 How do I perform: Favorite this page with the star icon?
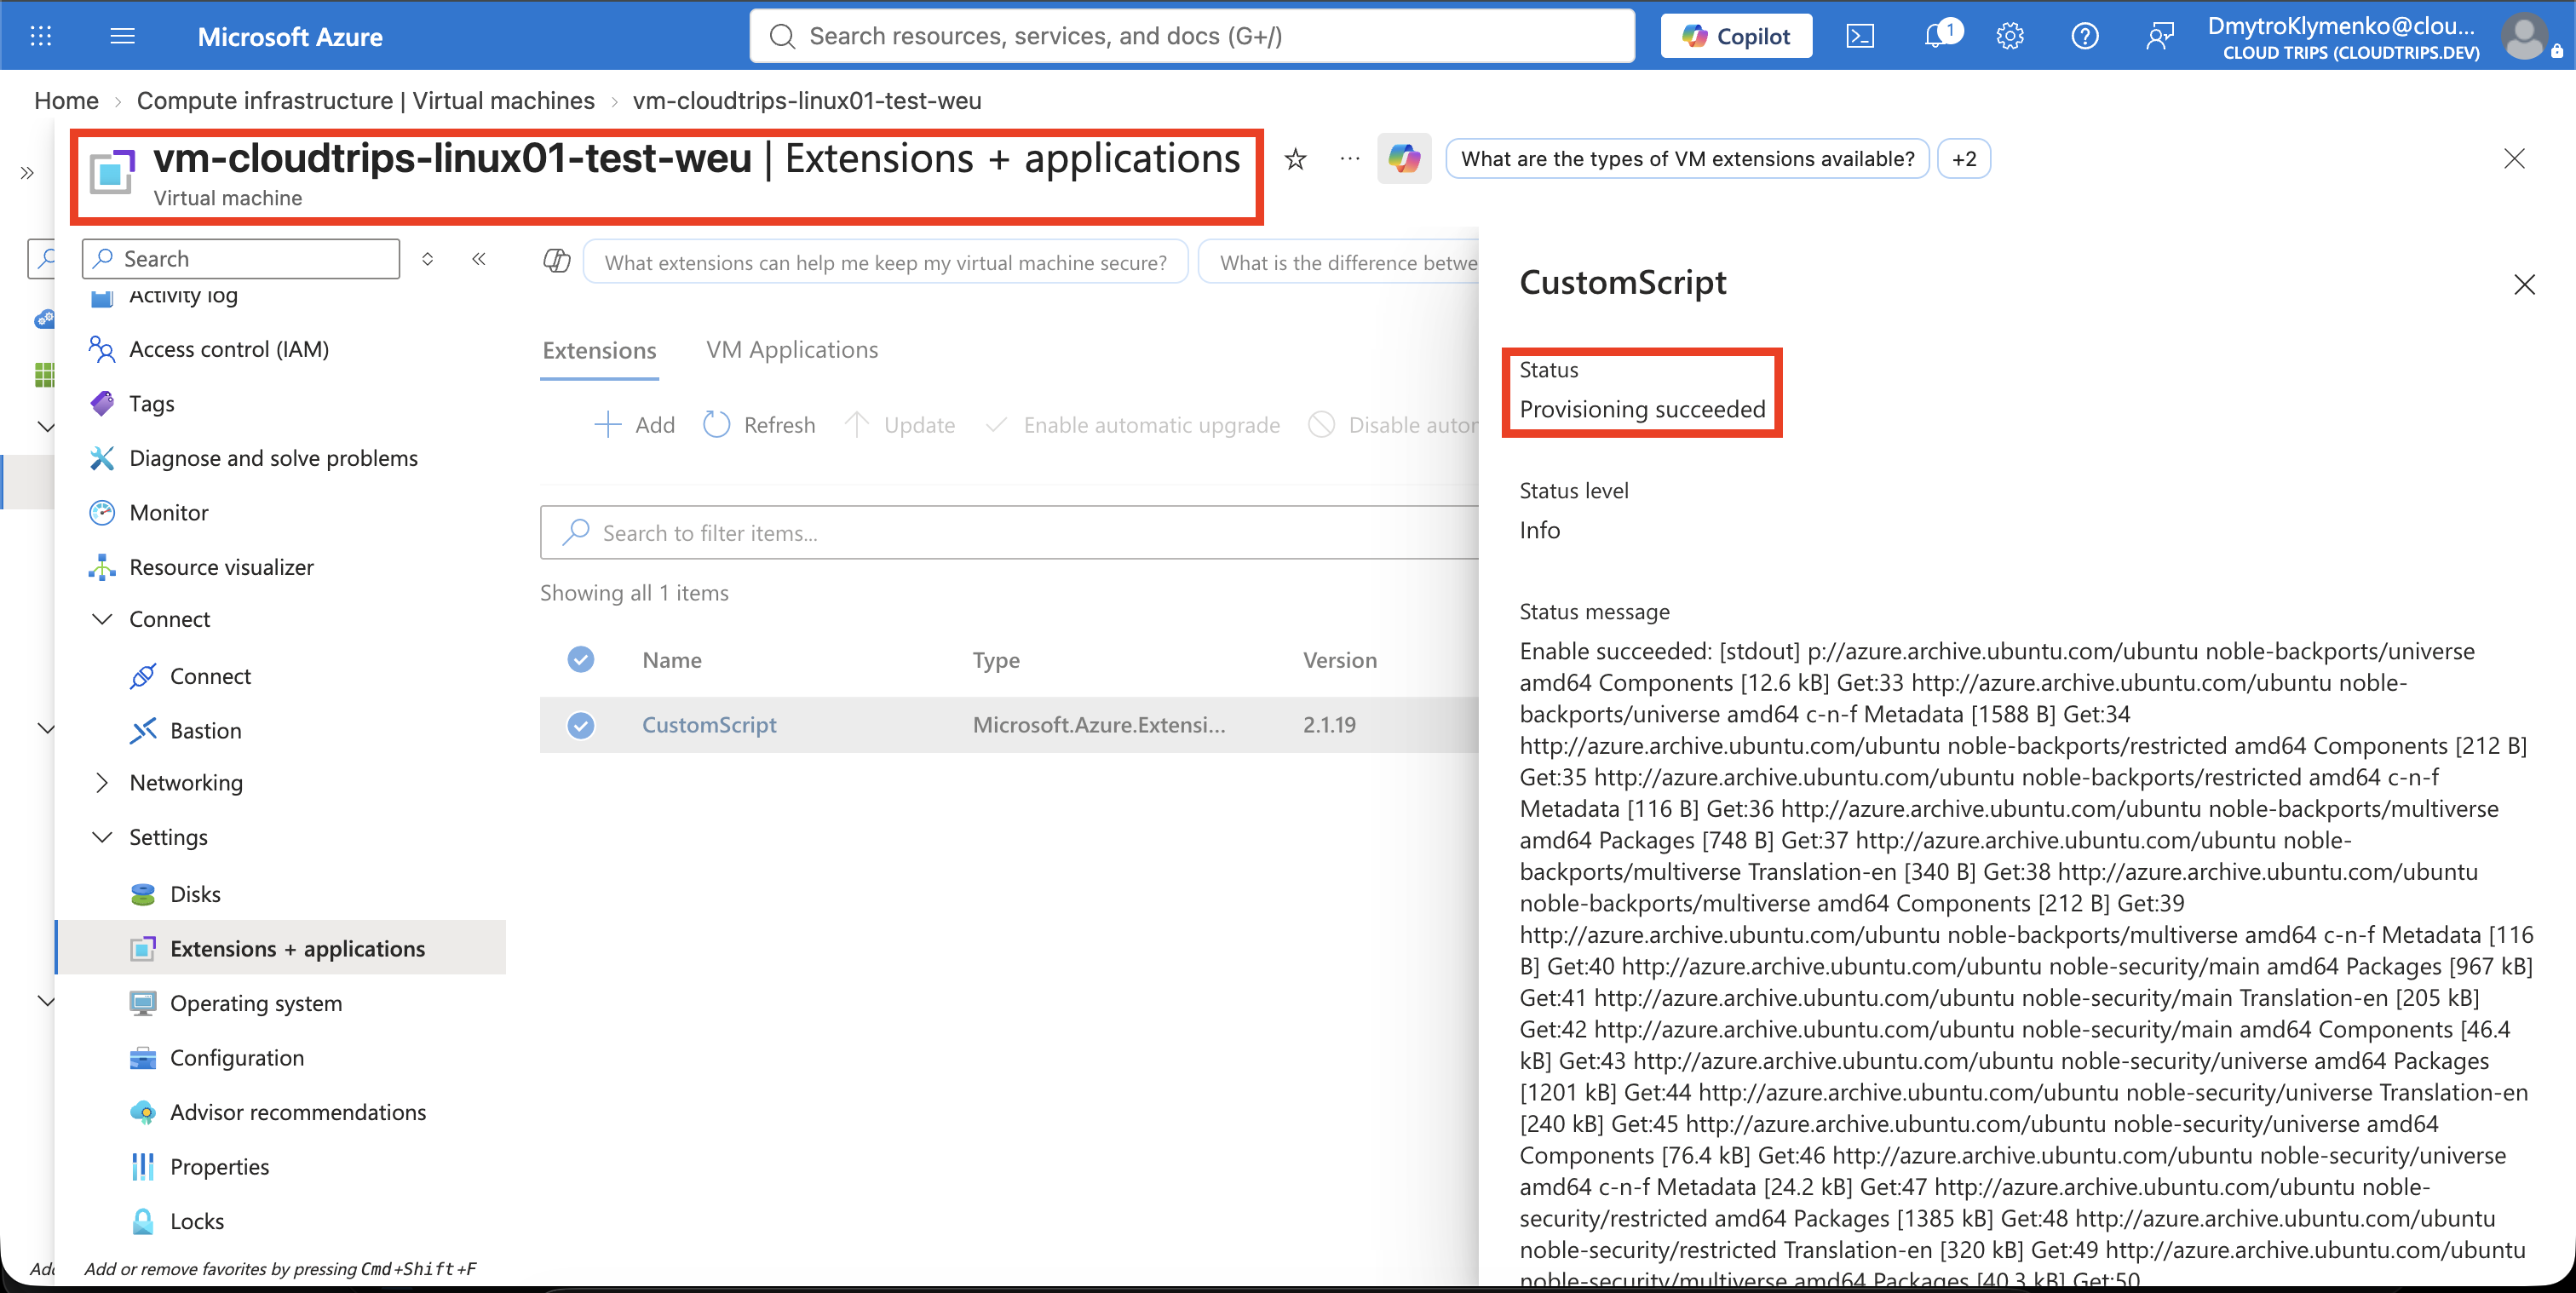coord(1295,159)
